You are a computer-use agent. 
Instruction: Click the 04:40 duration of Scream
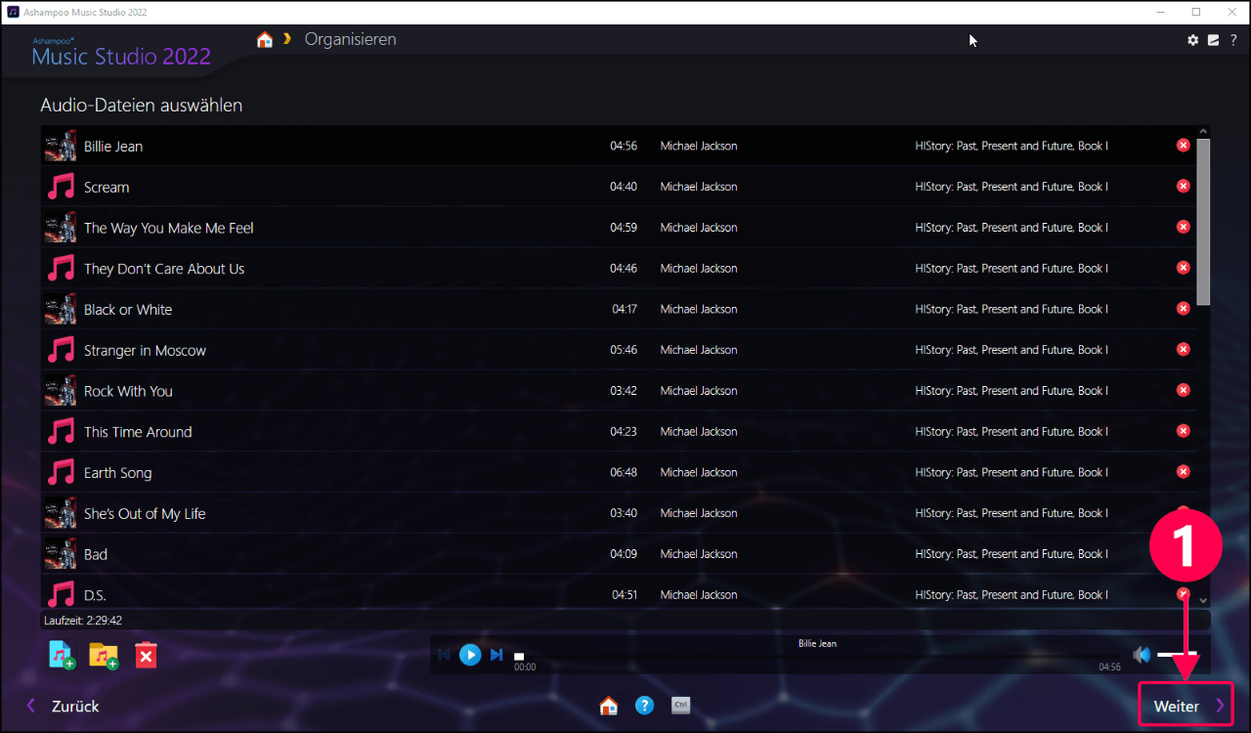click(x=624, y=187)
